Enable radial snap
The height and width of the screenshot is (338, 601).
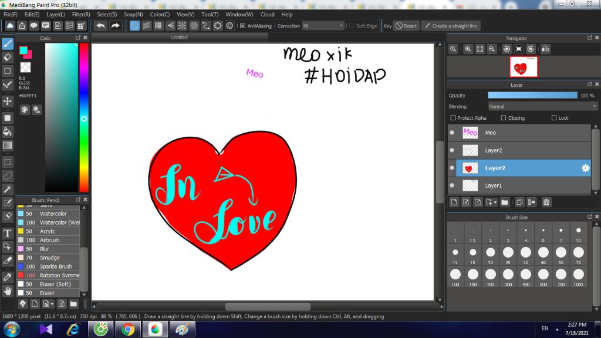[x=182, y=26]
